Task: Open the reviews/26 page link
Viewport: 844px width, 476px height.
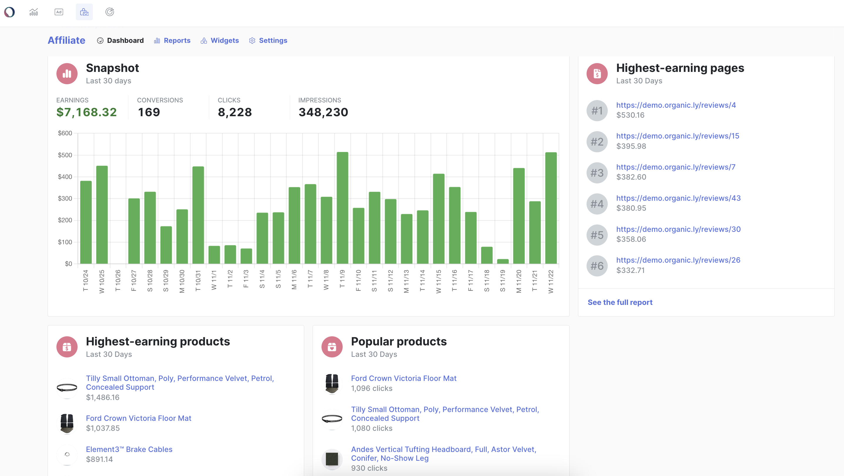Action: [x=678, y=260]
